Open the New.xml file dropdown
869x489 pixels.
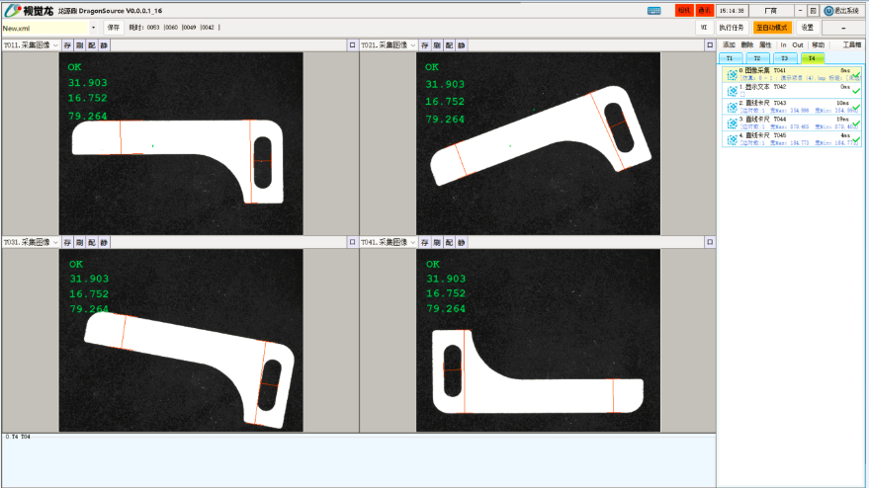pos(94,28)
